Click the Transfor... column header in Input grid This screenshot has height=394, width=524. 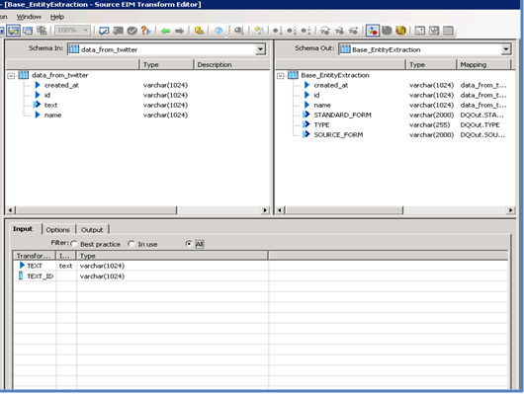tap(34, 256)
